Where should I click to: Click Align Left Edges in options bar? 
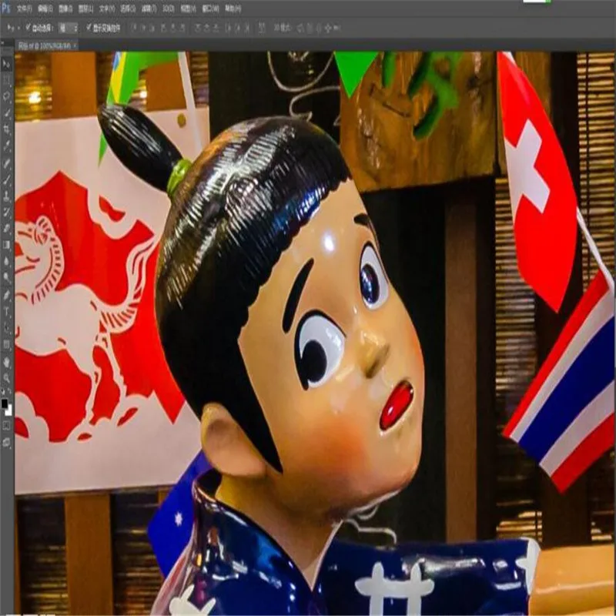click(163, 28)
